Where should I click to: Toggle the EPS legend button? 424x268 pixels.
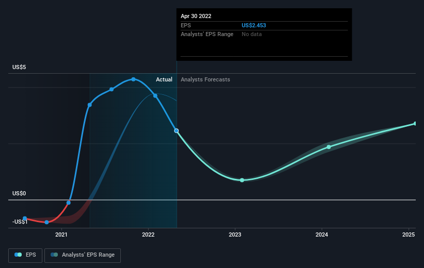[x=26, y=255]
